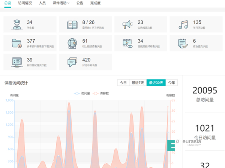The image size is (225, 168).
Task: Select the 今日 time range button
Action: point(123,83)
